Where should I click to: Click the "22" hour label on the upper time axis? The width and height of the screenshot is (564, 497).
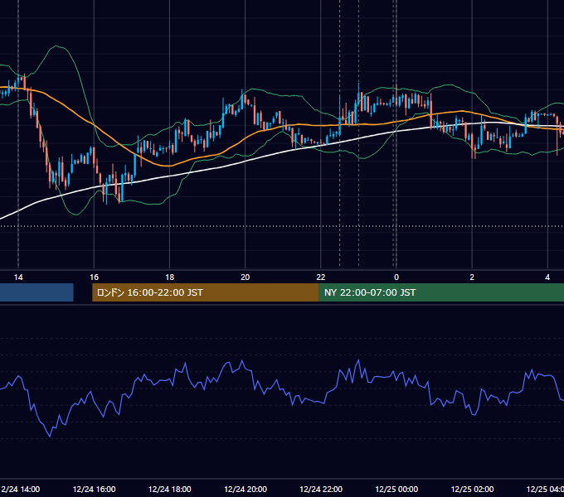(320, 277)
